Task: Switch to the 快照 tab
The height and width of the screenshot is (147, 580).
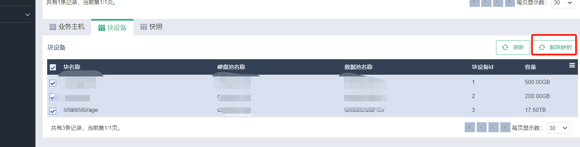Action: [151, 27]
